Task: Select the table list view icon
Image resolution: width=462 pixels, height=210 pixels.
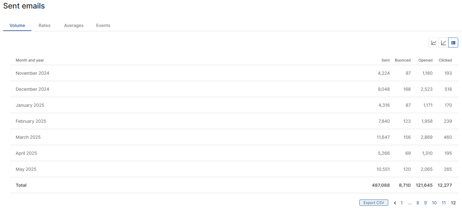Action: point(453,43)
